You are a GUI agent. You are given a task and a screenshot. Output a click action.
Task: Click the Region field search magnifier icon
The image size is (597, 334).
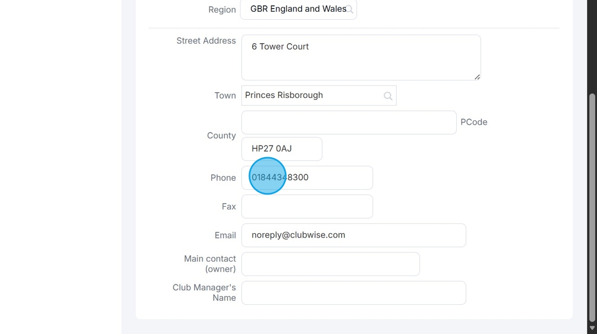coord(350,9)
